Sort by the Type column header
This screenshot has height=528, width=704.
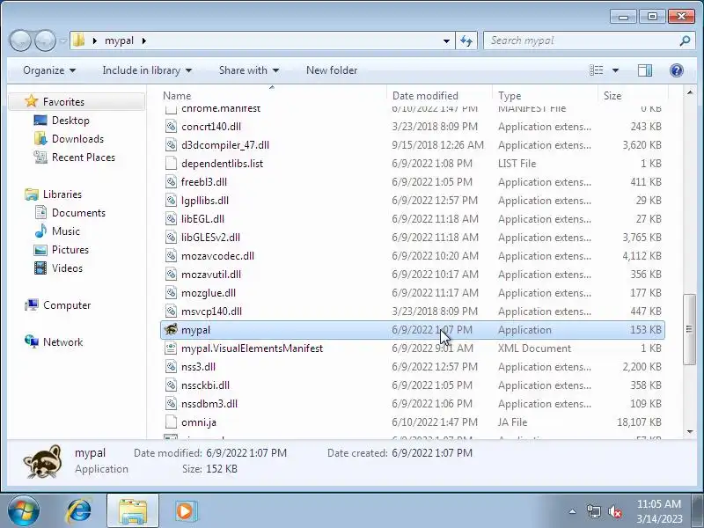coord(510,96)
